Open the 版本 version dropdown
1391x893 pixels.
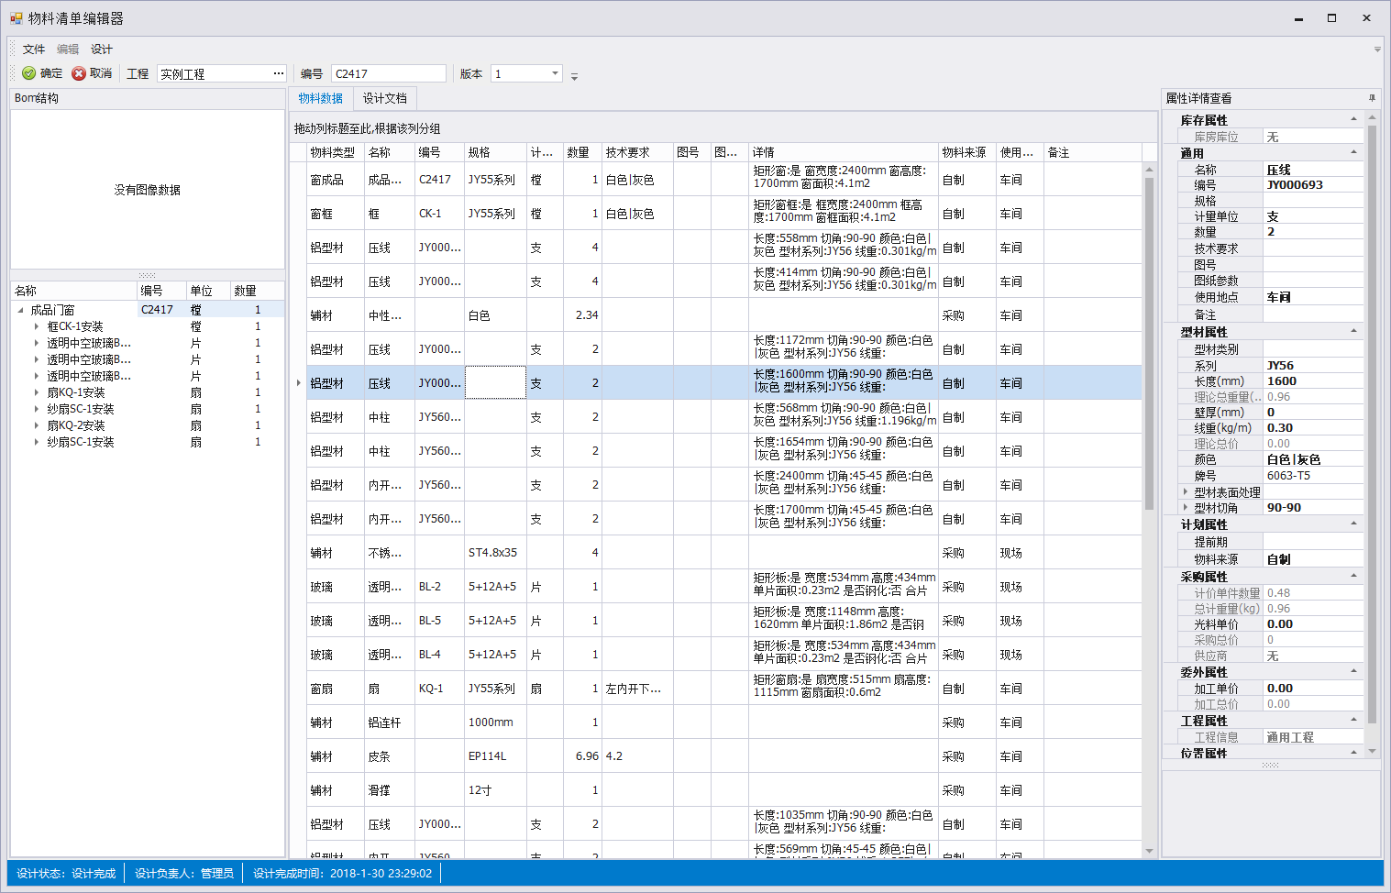tap(555, 73)
